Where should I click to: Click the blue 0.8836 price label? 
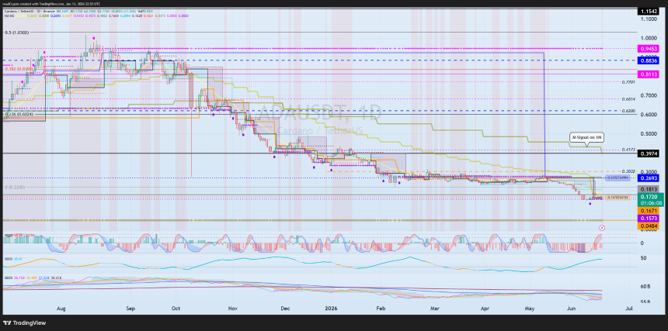pyautogui.click(x=649, y=60)
